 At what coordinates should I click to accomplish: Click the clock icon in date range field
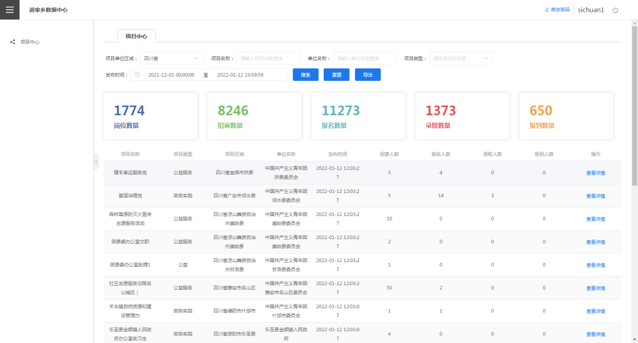pos(138,75)
